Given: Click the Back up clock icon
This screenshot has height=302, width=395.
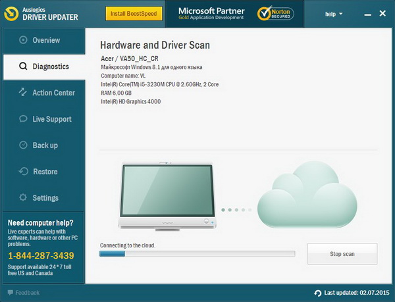Looking at the screenshot, I should pos(23,145).
